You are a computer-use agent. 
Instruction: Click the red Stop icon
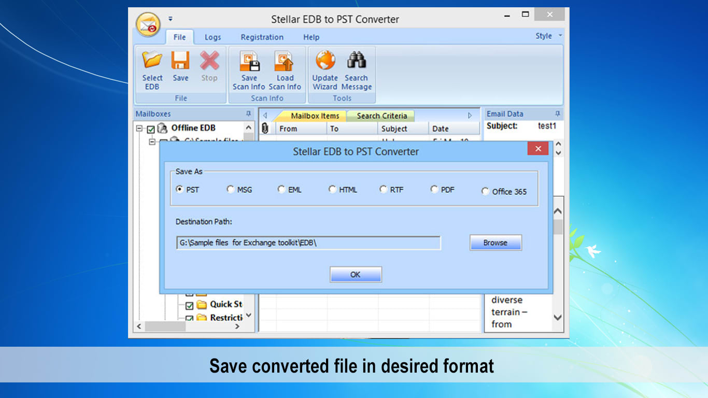pos(209,61)
